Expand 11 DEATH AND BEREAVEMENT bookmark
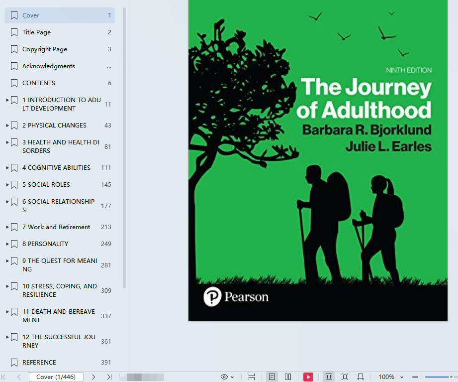This screenshot has width=458, height=382. coord(7,311)
